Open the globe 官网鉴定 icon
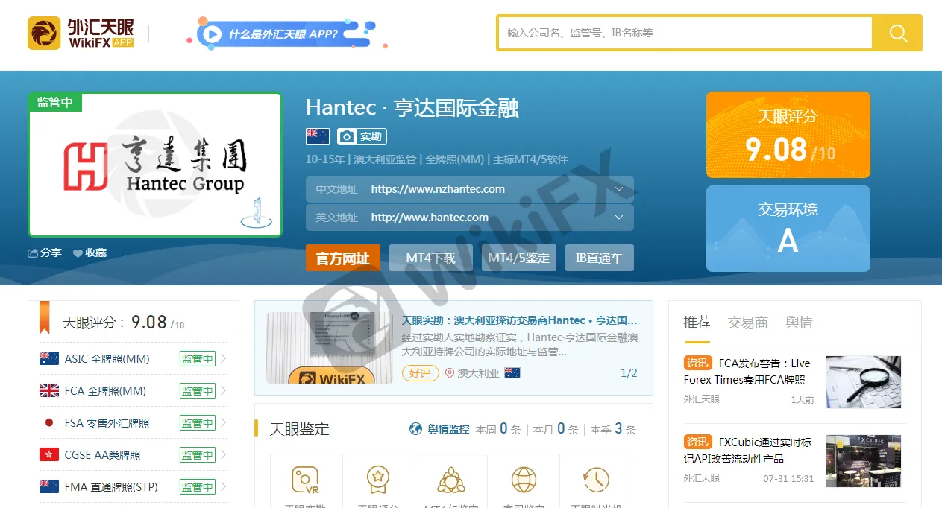 pyautogui.click(x=524, y=479)
